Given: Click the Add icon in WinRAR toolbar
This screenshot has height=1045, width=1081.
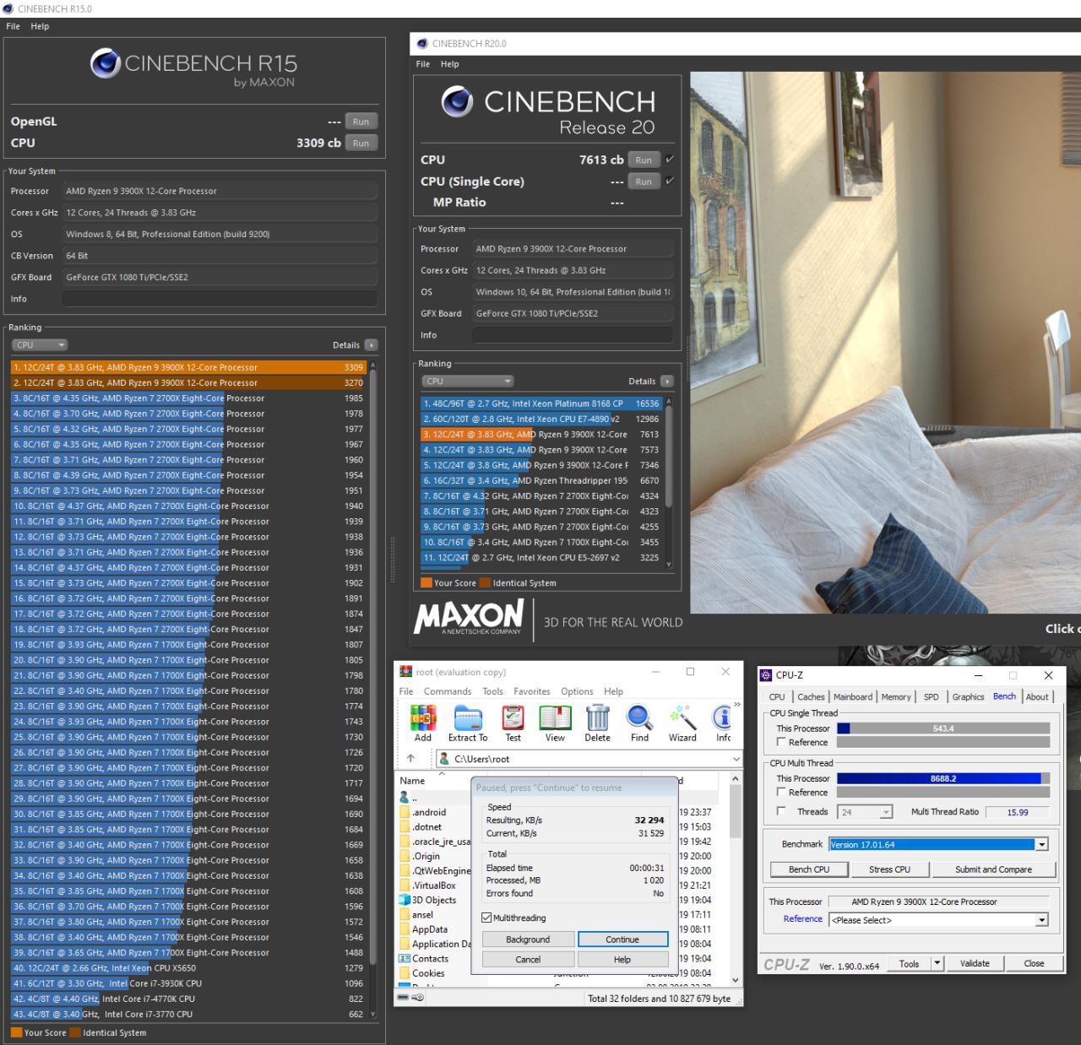Looking at the screenshot, I should [x=423, y=717].
